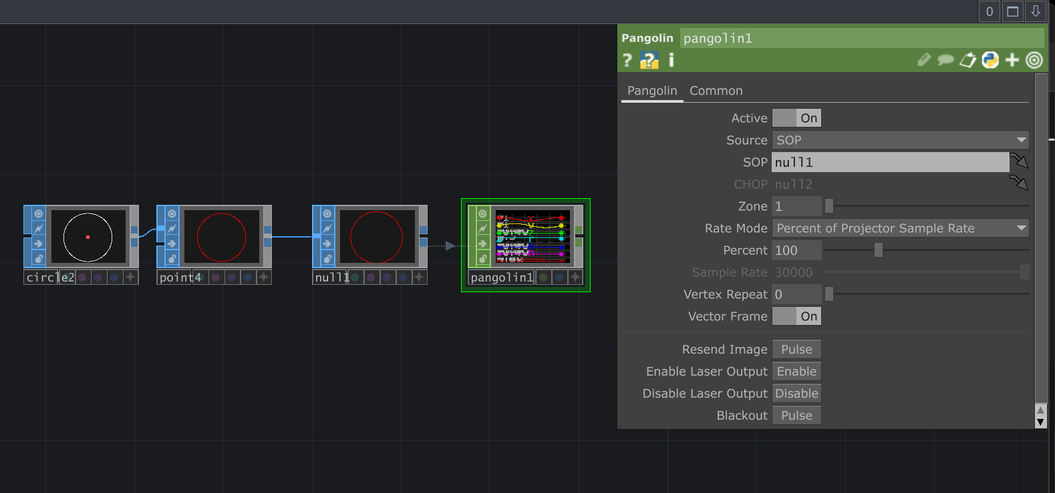
Task: Select the circle2 node viewer thumbnail
Action: point(88,237)
